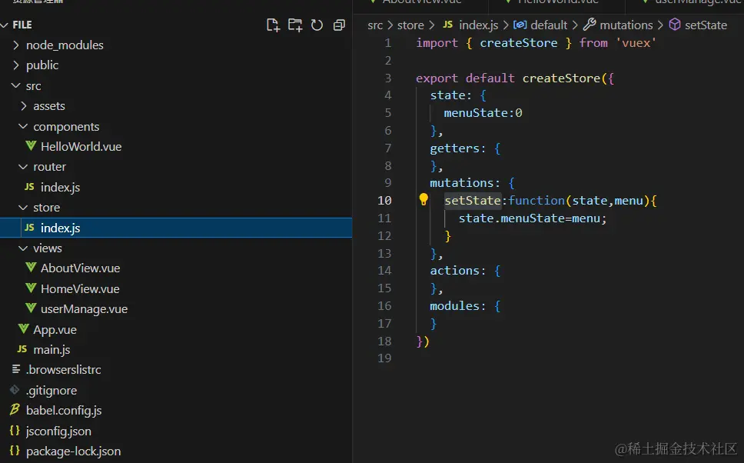Click the Vue icon beside HelloWorld.vue
Image resolution: width=744 pixels, height=463 pixels.
pyautogui.click(x=32, y=146)
